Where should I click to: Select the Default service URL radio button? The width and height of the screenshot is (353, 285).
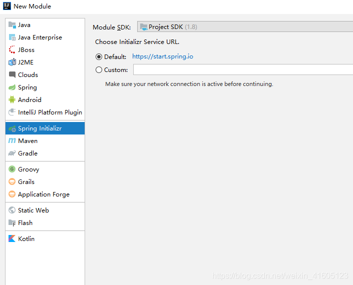coord(99,56)
